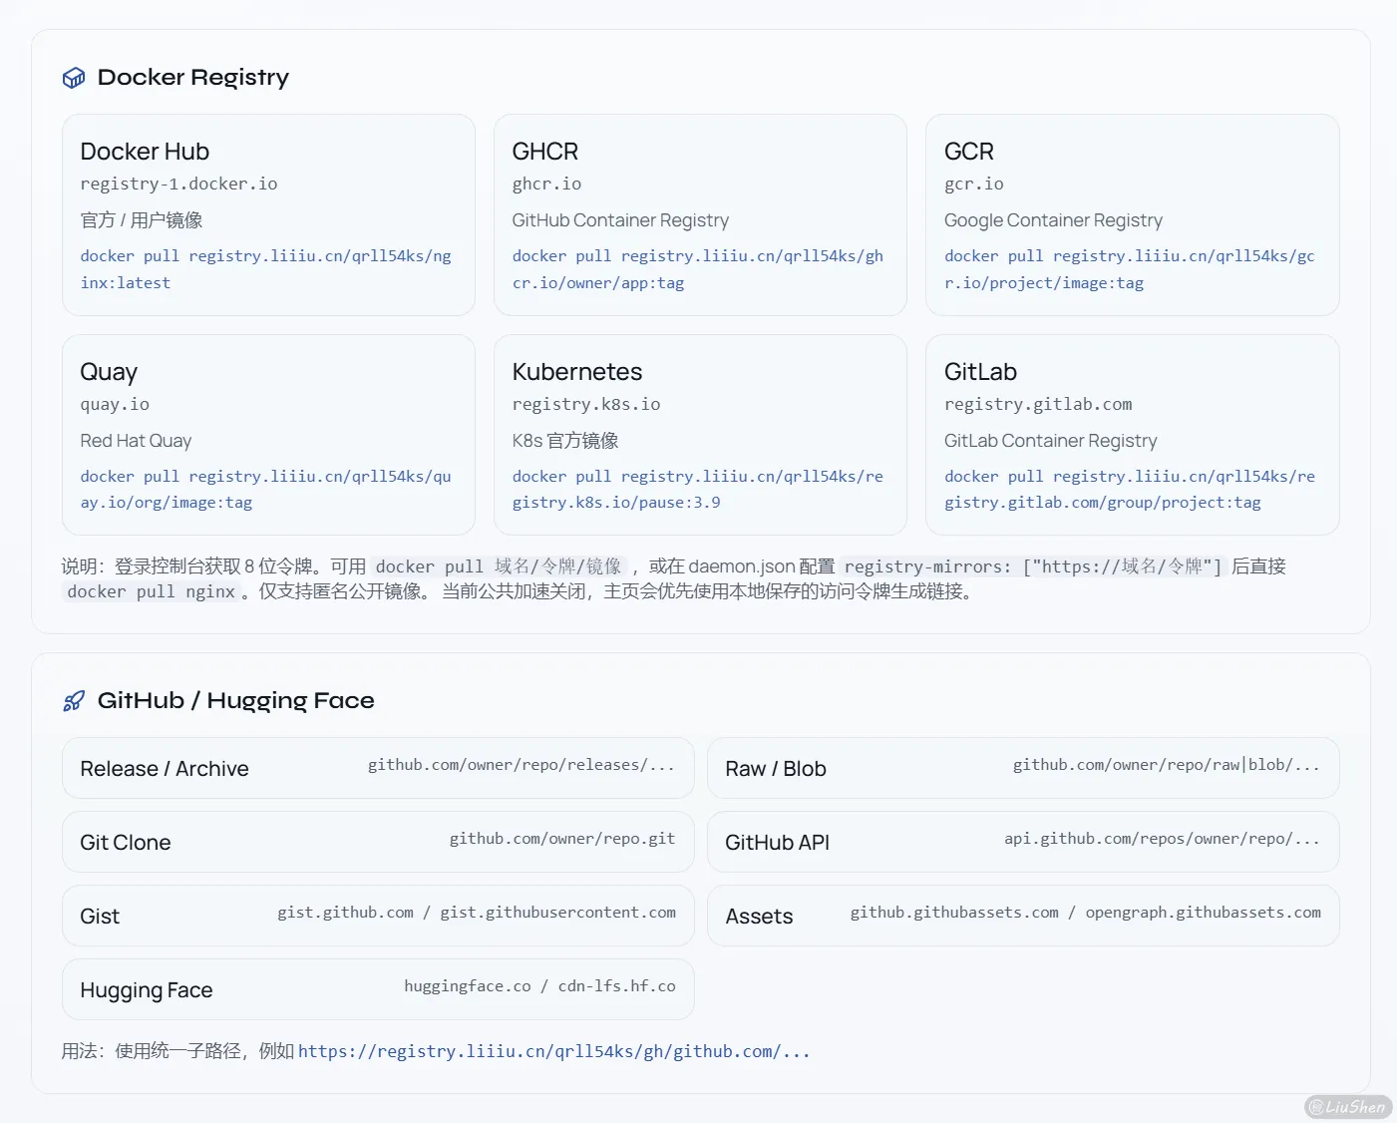
Task: Select the Gist row
Action: [378, 916]
